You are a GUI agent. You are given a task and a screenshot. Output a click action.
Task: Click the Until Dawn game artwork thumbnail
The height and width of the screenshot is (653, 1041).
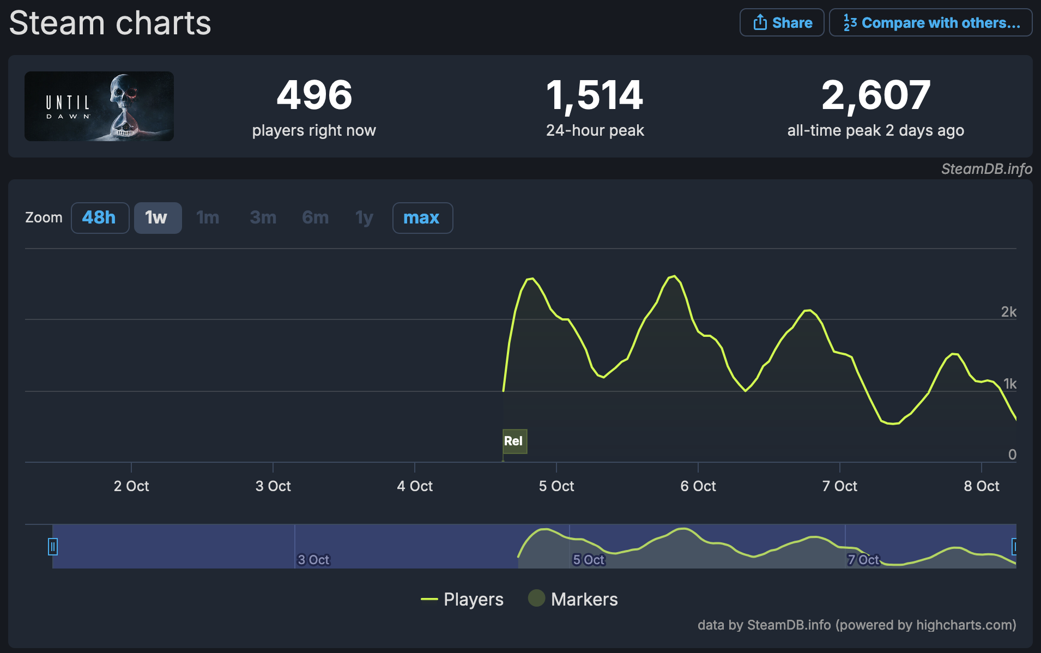[x=99, y=106]
